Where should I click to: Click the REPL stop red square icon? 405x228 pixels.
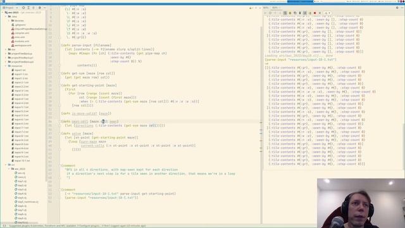(x=315, y=13)
